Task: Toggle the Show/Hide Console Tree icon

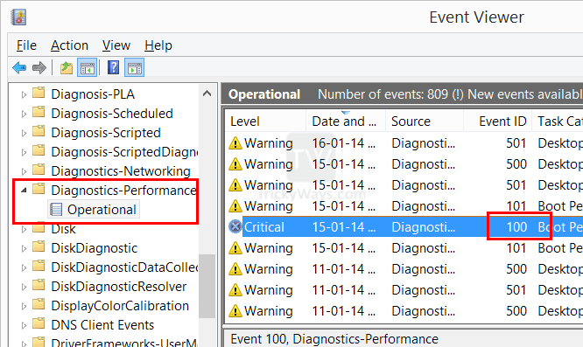Action: click(x=88, y=68)
